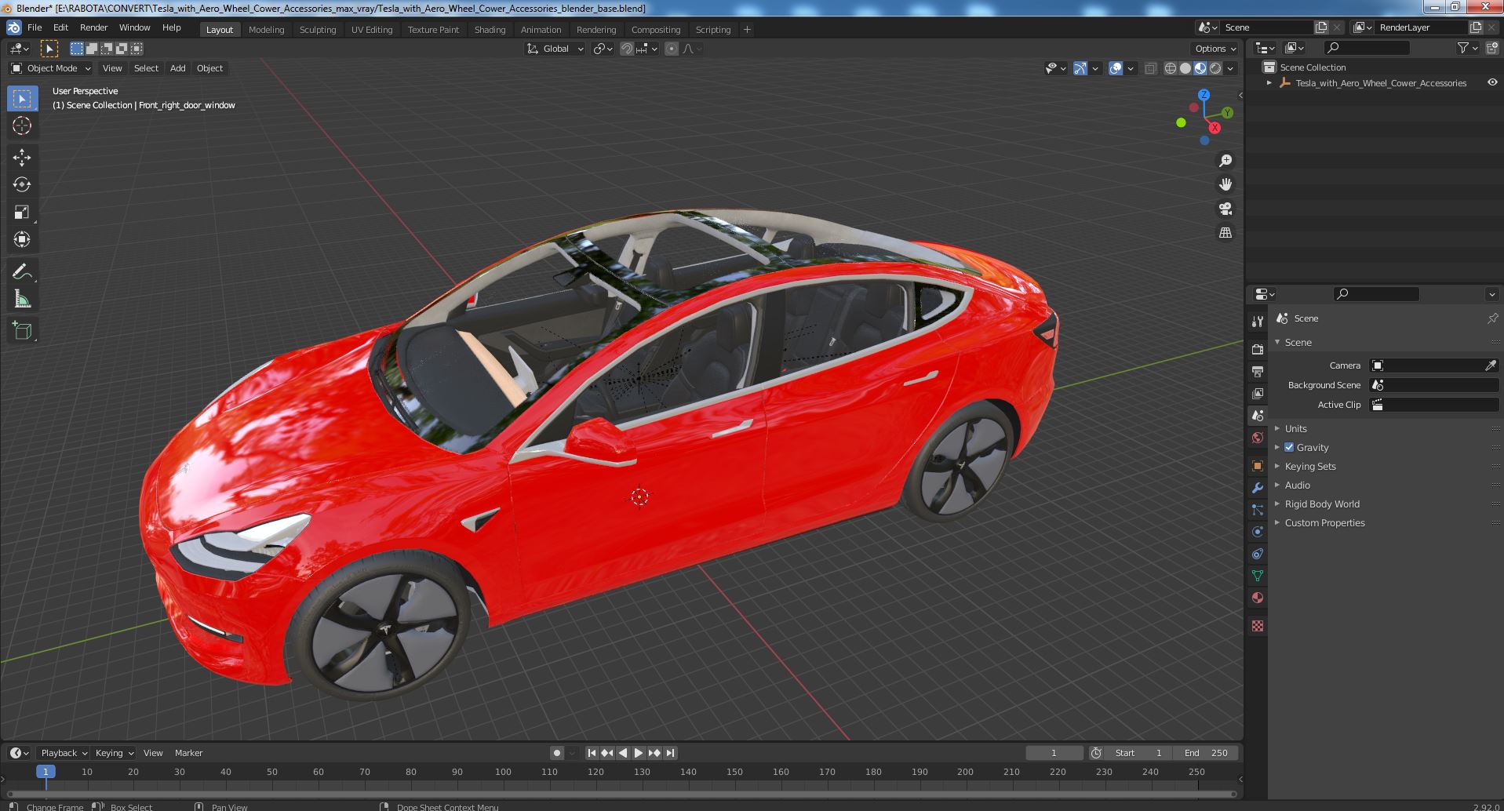The width and height of the screenshot is (1504, 811).
Task: Select the Scale tool
Action: pyautogui.click(x=22, y=212)
